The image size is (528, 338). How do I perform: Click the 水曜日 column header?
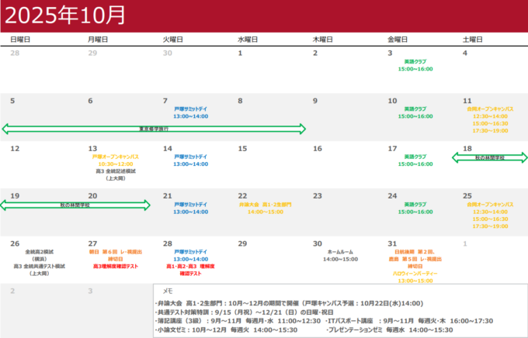pyautogui.click(x=247, y=39)
